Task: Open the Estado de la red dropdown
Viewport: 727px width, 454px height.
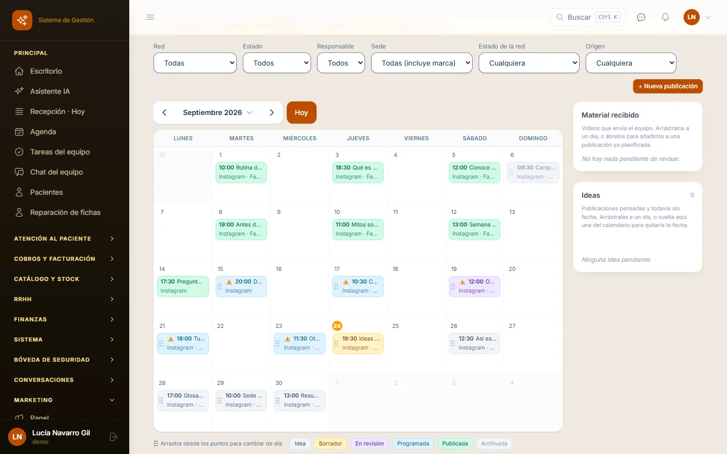Action: coord(529,63)
